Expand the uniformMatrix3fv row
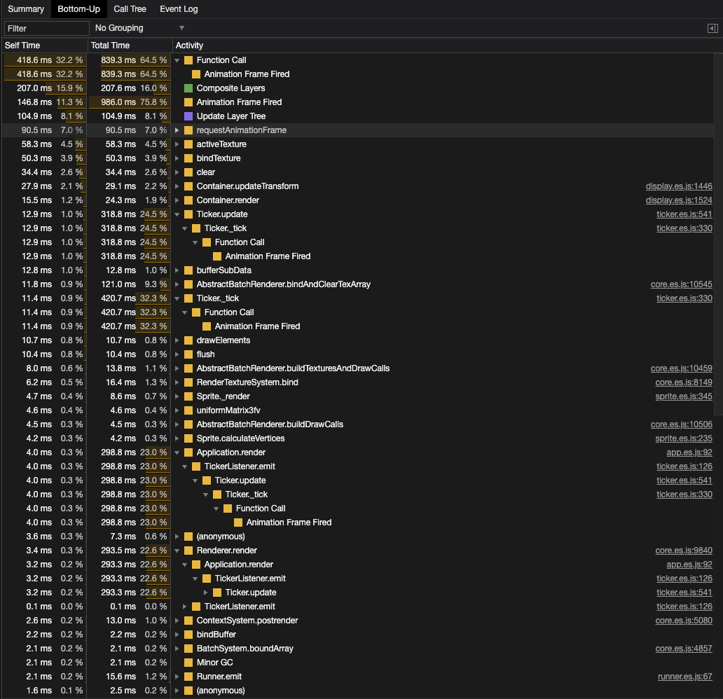The width and height of the screenshot is (723, 699). click(x=177, y=410)
